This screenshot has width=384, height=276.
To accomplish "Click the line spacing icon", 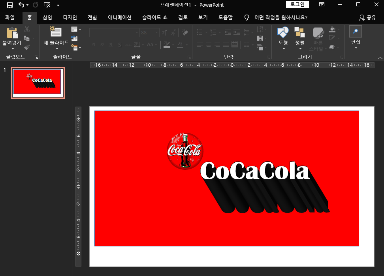I will coord(247,32).
